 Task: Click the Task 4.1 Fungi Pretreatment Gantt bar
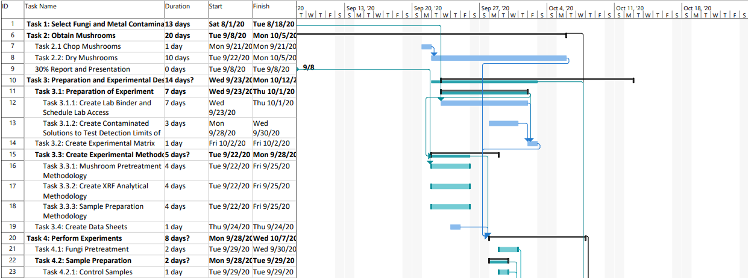[508, 249]
